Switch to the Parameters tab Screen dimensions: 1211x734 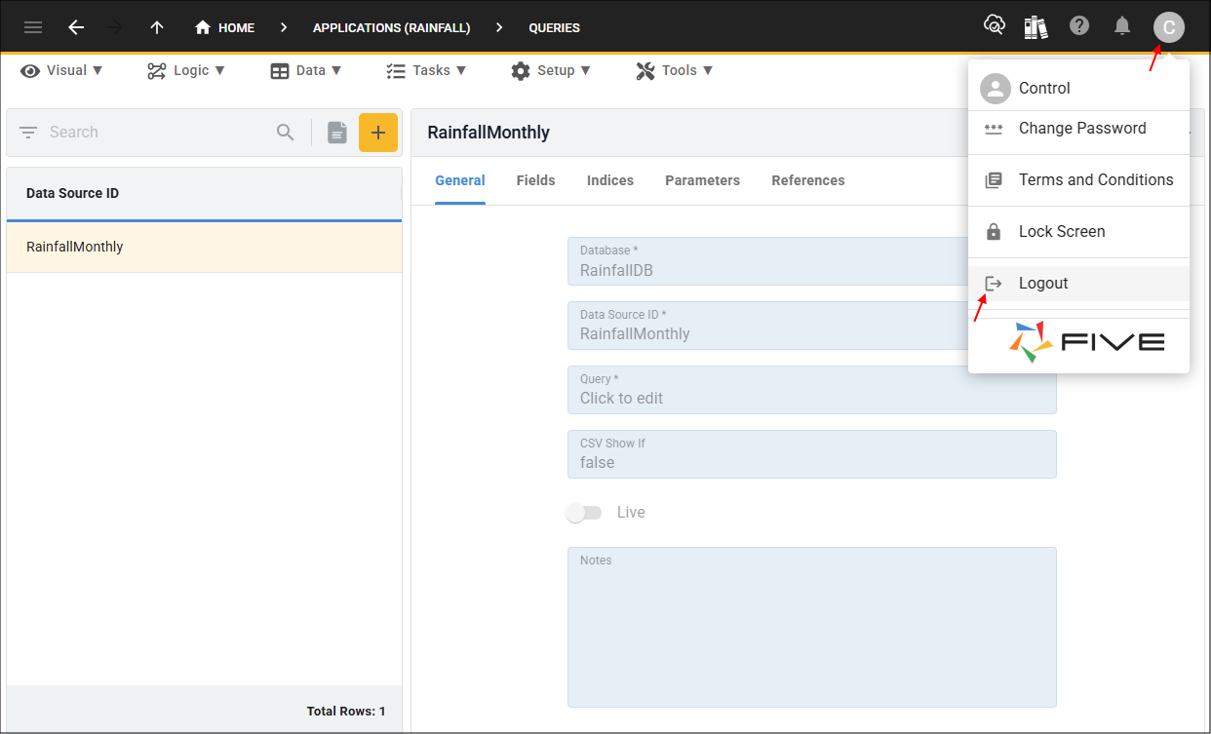702,180
